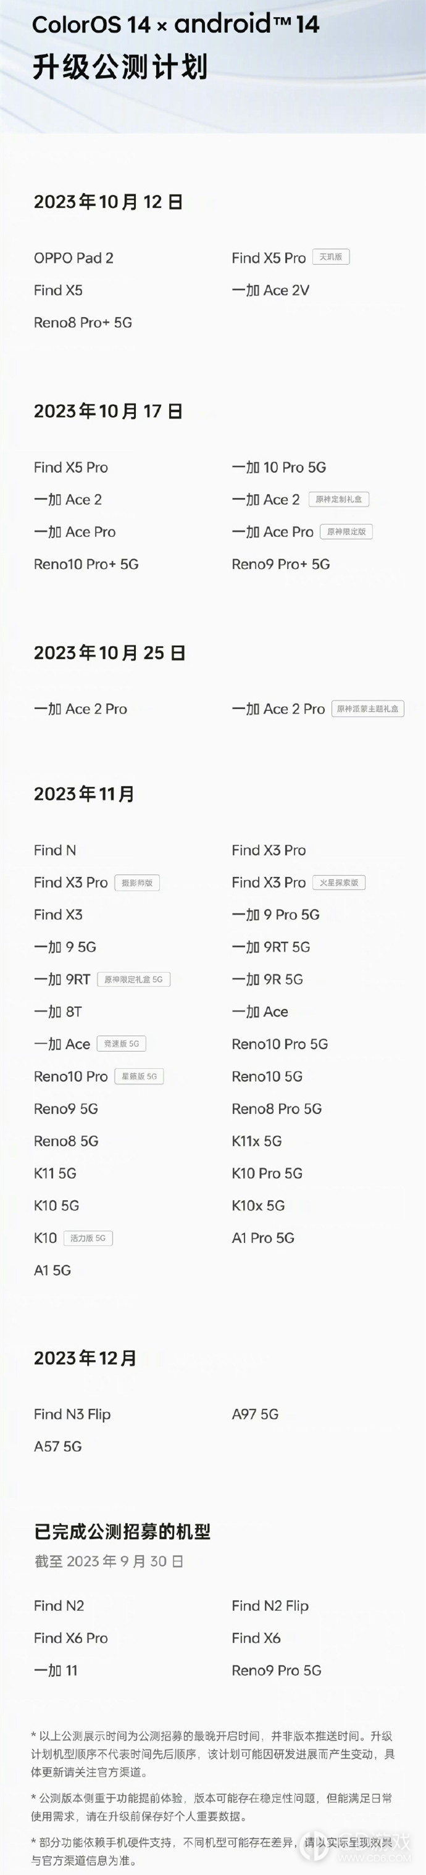Click the 火星探索版 tag
Viewport: 426px width, 1875px height.
(338, 883)
